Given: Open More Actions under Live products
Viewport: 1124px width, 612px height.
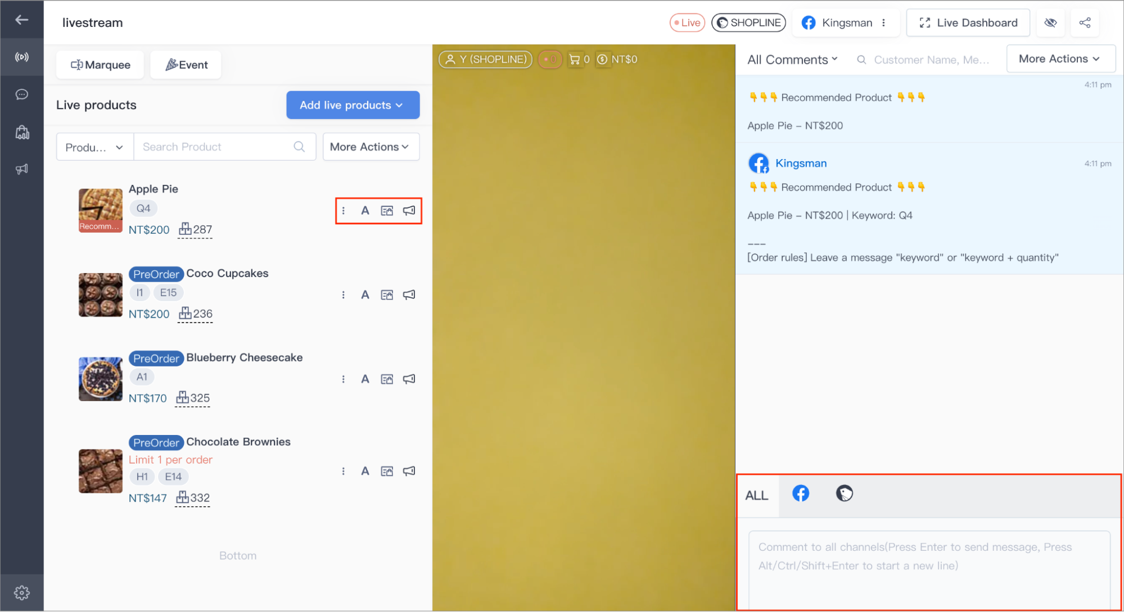Looking at the screenshot, I should point(371,147).
